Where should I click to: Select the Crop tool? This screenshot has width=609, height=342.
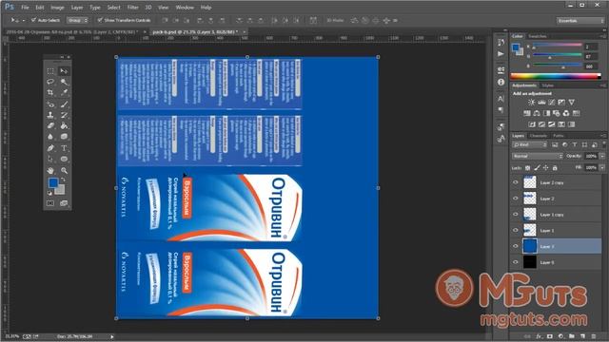click(50, 93)
